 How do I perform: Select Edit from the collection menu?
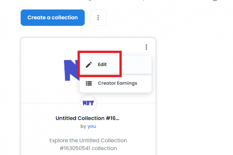click(102, 64)
